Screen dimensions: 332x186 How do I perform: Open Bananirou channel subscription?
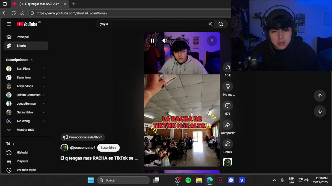26,78
